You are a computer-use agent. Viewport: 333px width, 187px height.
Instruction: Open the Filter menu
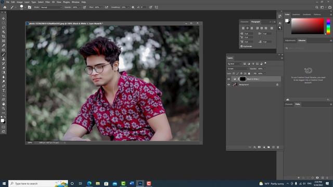point(47,2)
